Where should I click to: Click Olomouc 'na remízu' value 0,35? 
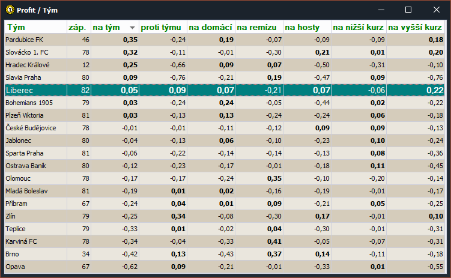[274, 178]
